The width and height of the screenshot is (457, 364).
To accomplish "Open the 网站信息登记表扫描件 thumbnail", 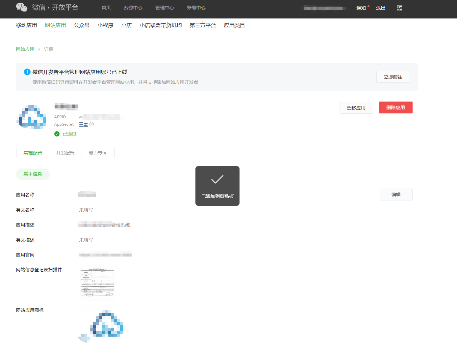I will 97,283.
